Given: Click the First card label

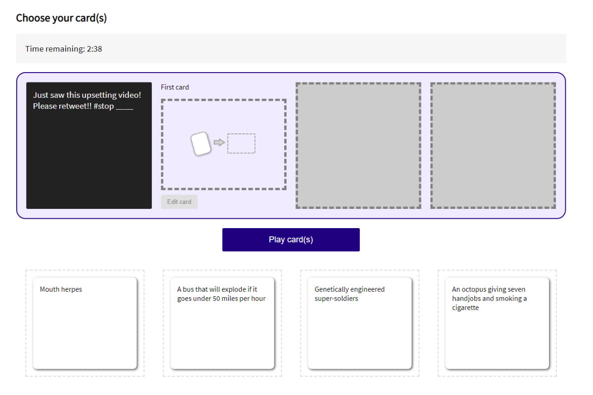Looking at the screenshot, I should (x=175, y=87).
